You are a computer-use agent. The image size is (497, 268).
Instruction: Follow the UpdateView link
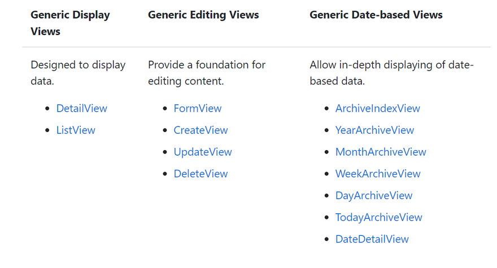tap(203, 152)
